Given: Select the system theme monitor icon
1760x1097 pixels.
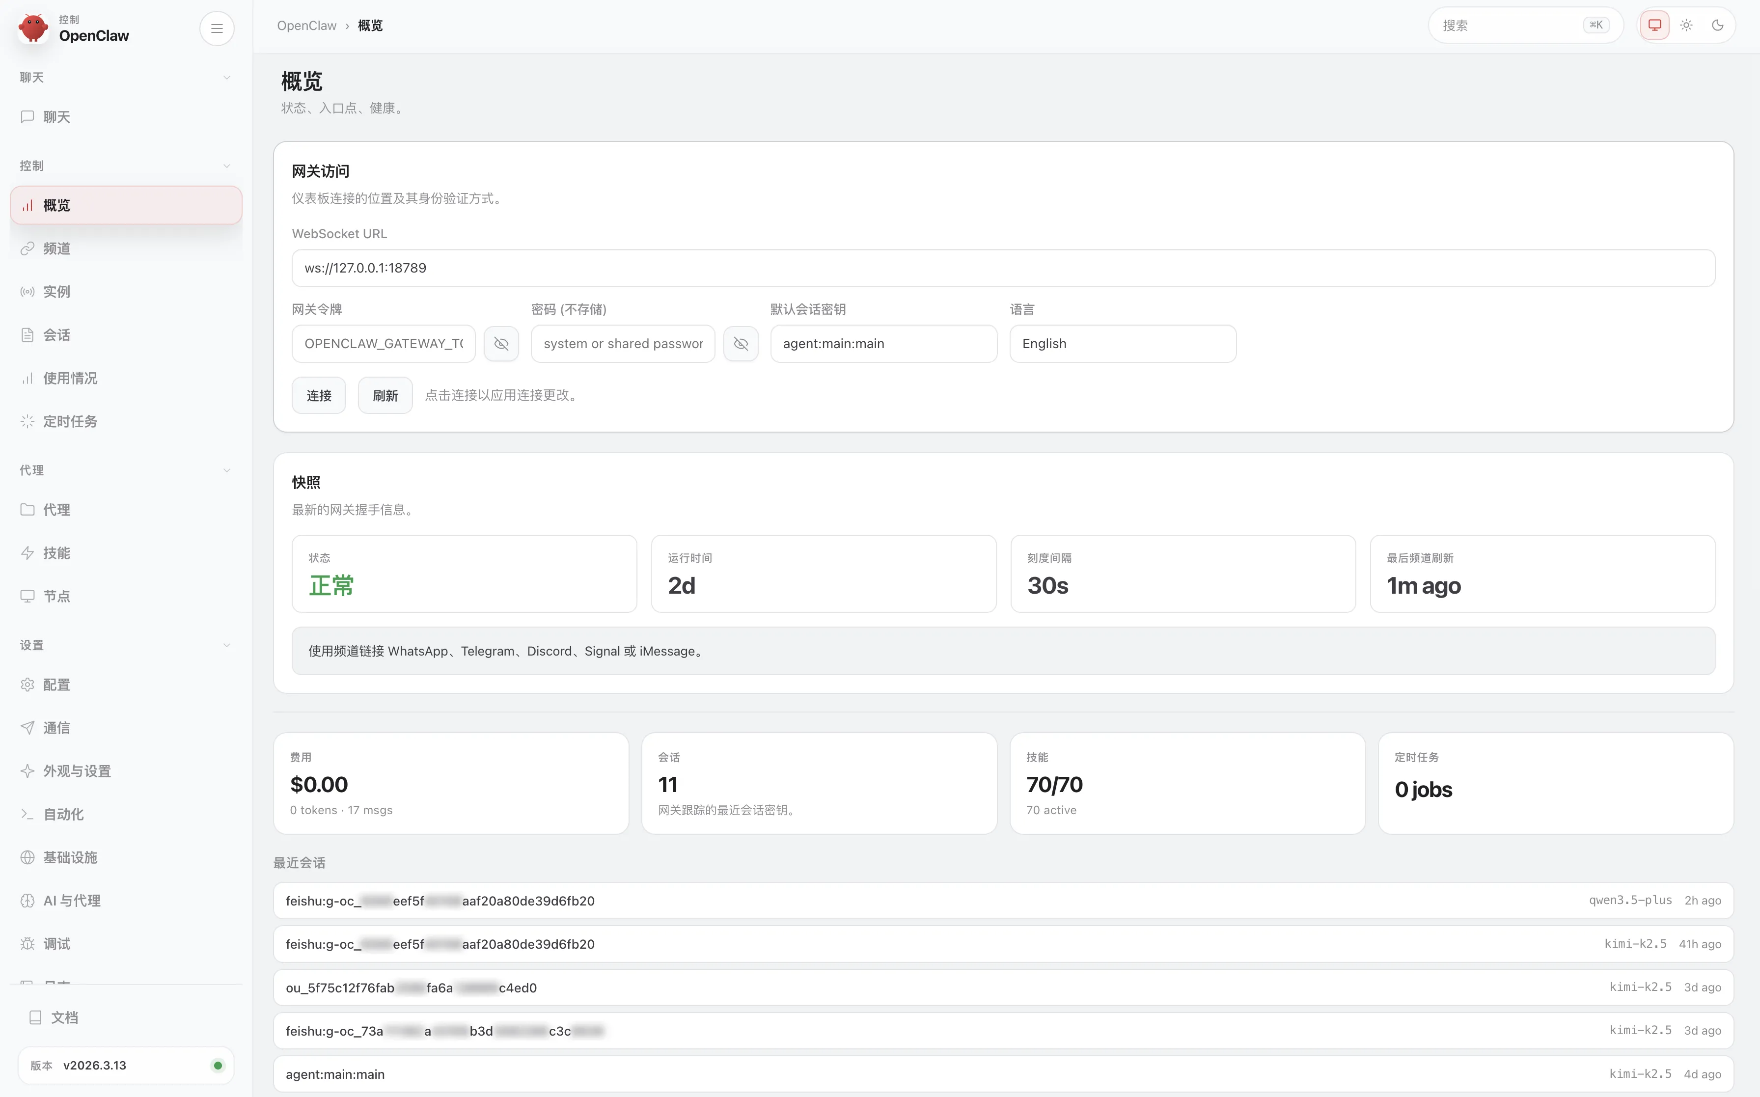Looking at the screenshot, I should [x=1655, y=26].
